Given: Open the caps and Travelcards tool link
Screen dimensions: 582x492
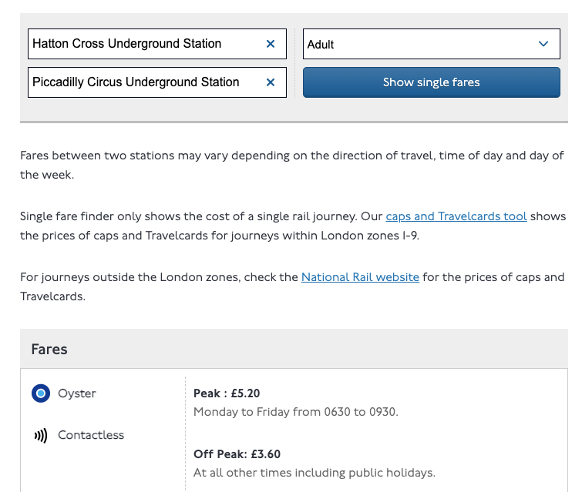Looking at the screenshot, I should click(x=456, y=216).
